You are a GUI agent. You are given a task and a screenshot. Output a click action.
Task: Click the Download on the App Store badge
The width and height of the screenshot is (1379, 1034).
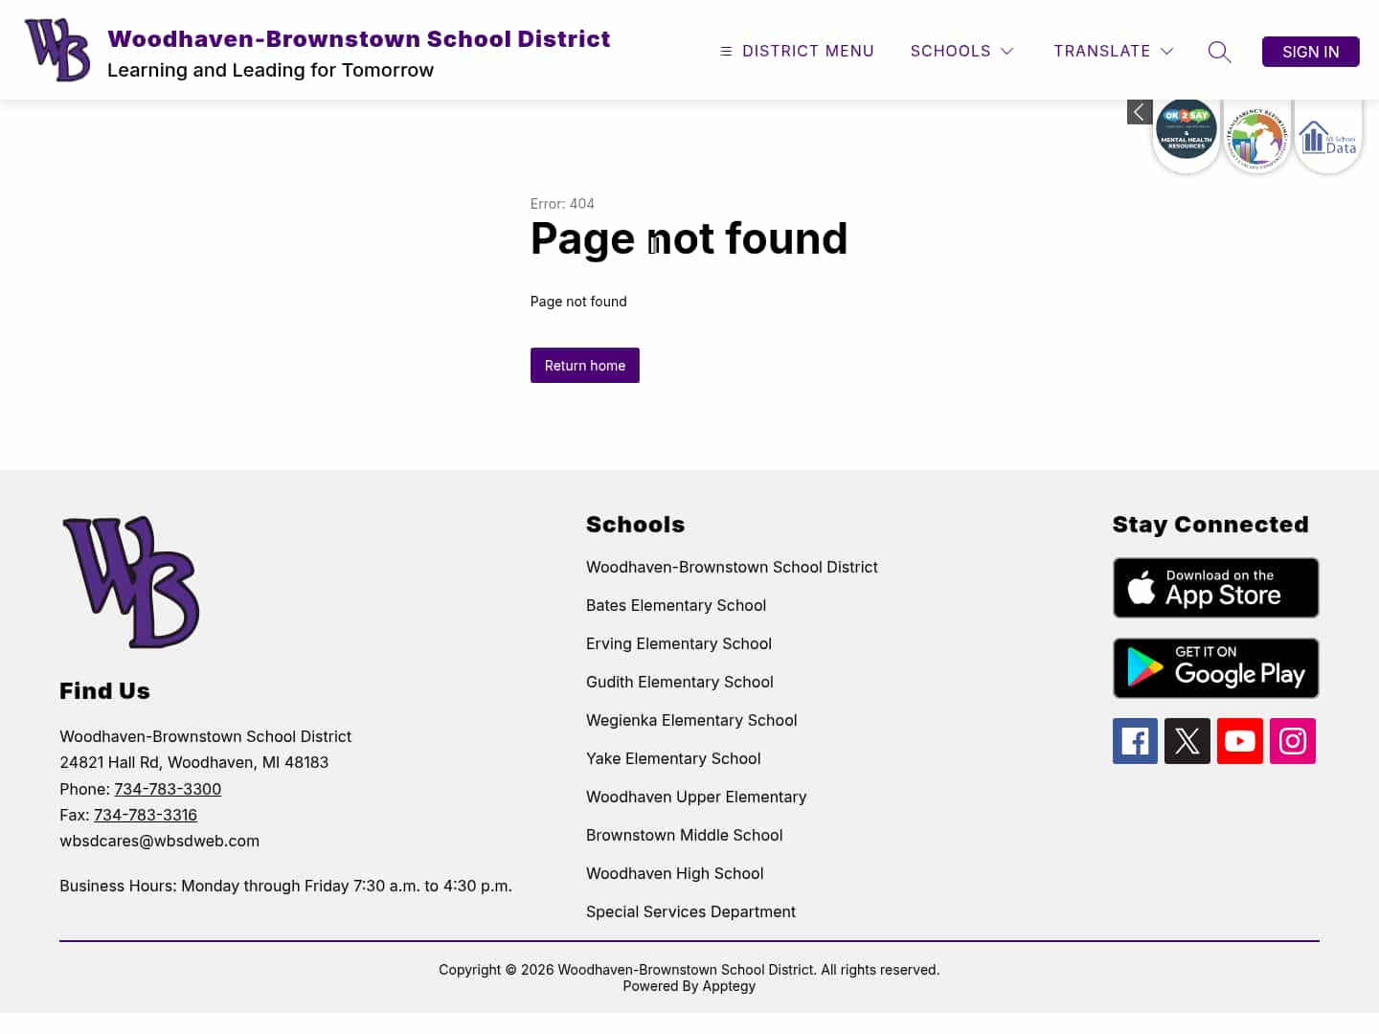coord(1215,587)
